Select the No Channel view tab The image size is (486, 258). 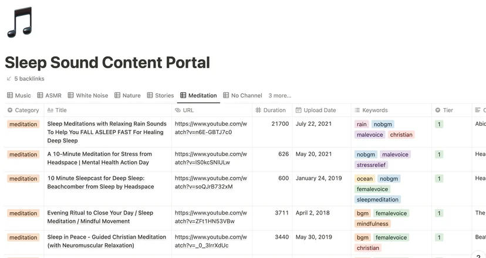[242, 95]
